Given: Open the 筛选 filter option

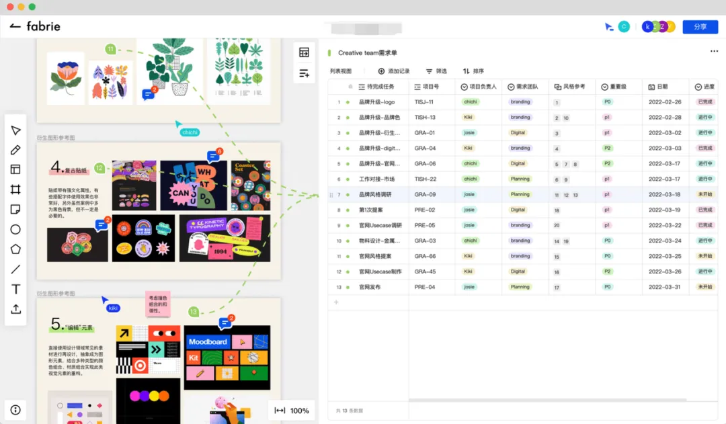Looking at the screenshot, I should tap(436, 71).
